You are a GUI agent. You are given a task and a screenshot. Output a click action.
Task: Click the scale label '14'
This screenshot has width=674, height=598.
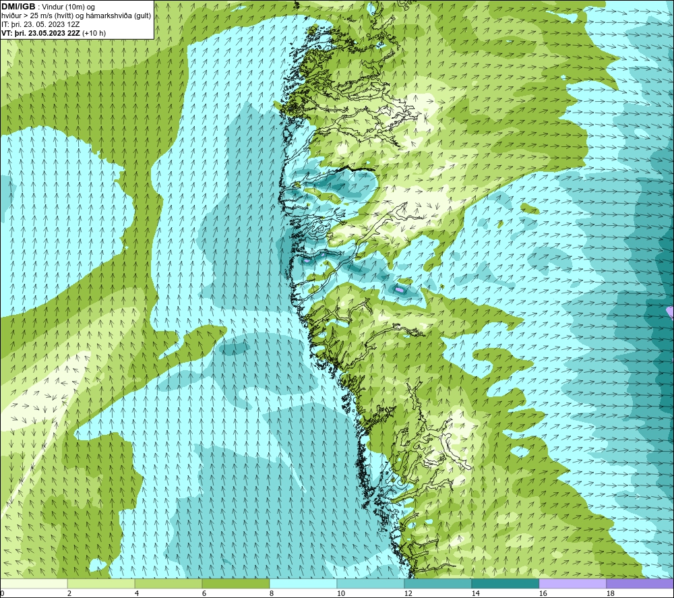(x=475, y=594)
